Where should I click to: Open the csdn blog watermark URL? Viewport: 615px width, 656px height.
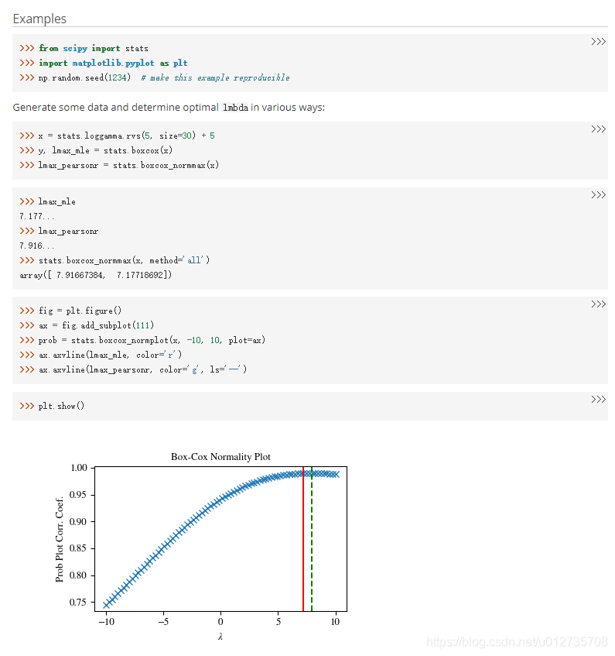pos(517,642)
